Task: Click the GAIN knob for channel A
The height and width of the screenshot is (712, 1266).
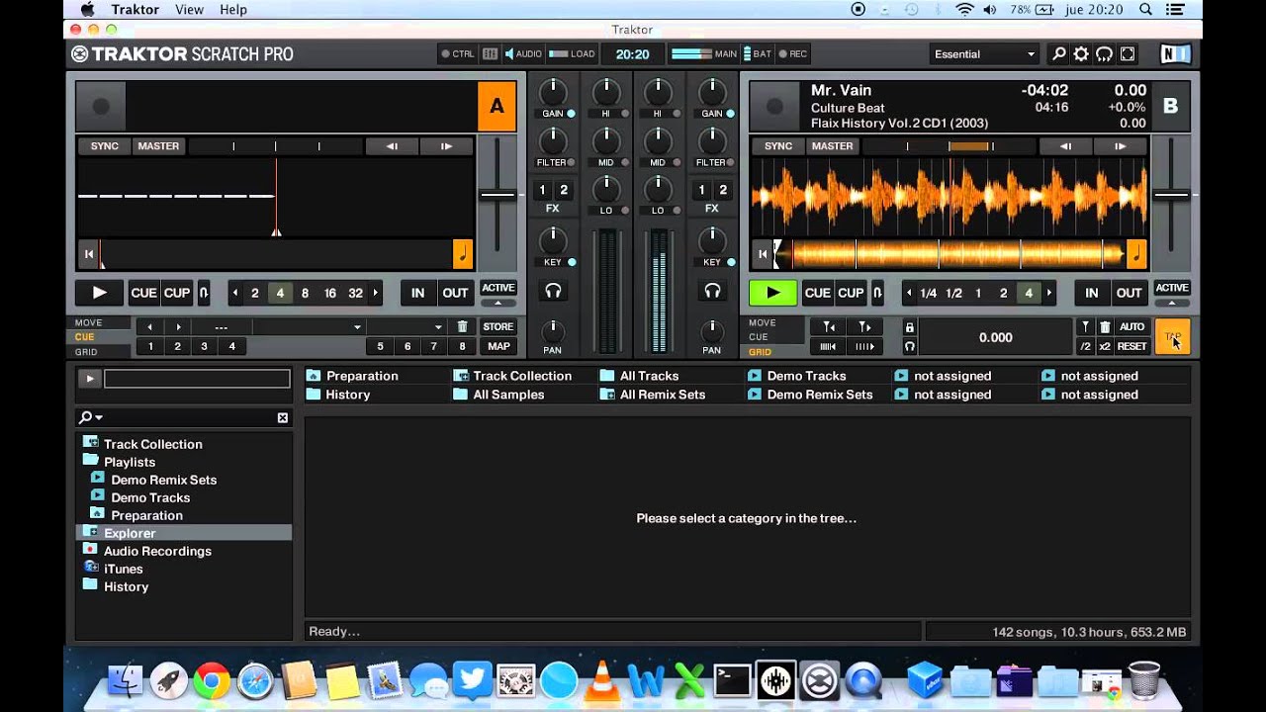Action: click(553, 93)
